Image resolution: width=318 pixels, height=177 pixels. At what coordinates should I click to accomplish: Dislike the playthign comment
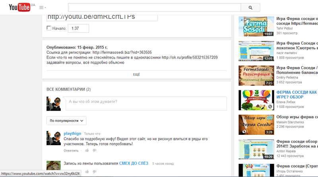point(95,150)
